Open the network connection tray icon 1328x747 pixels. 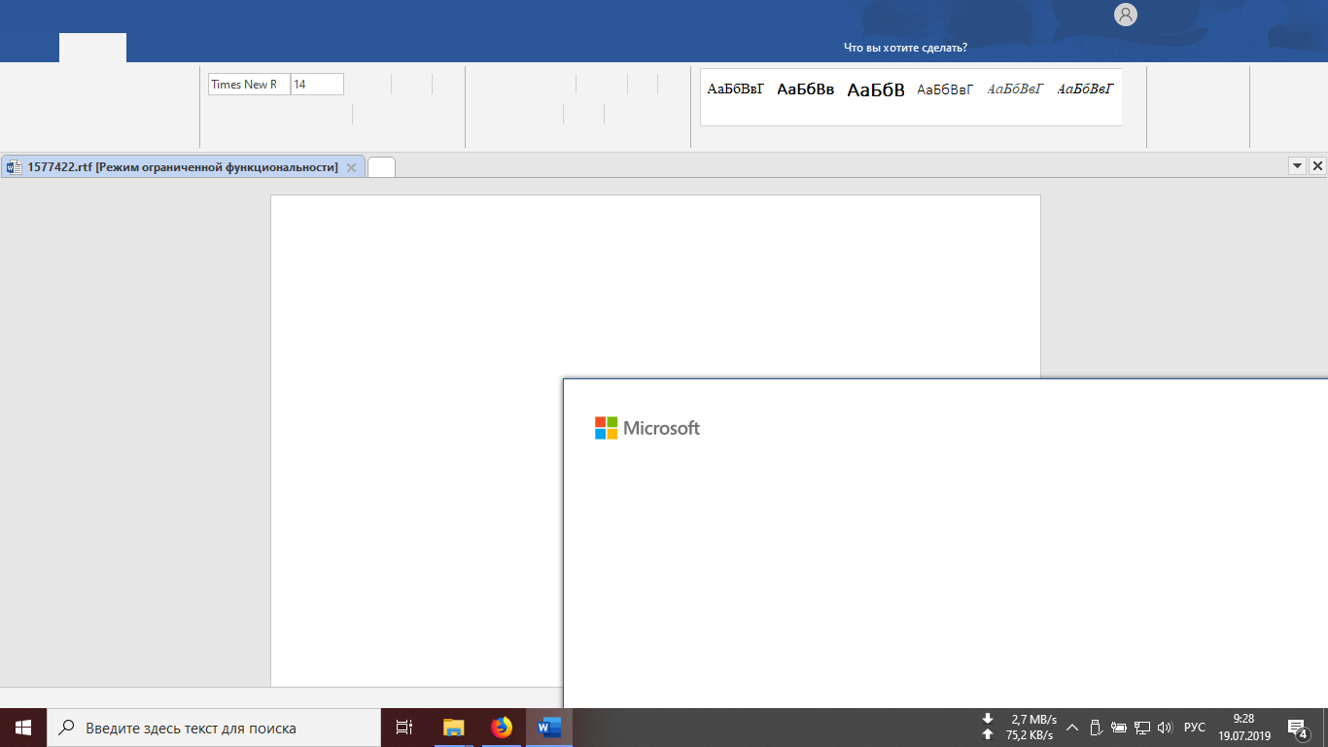tap(1142, 728)
